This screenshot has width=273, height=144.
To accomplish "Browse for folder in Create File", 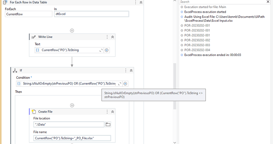I will tap(108, 124).
